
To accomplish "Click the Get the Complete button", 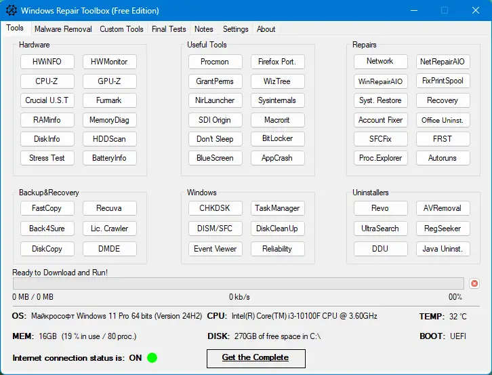I will [255, 358].
